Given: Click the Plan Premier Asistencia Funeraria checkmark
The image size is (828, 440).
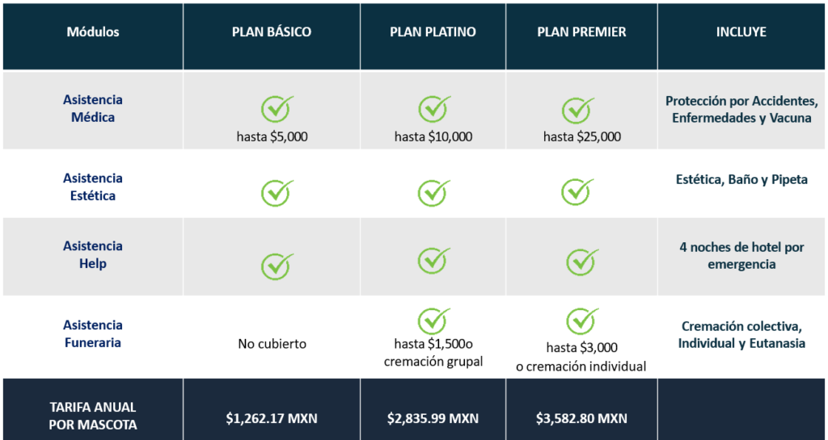Looking at the screenshot, I should coord(581,321).
